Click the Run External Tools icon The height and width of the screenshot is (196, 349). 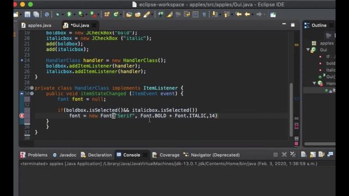pyautogui.click(x=93, y=15)
